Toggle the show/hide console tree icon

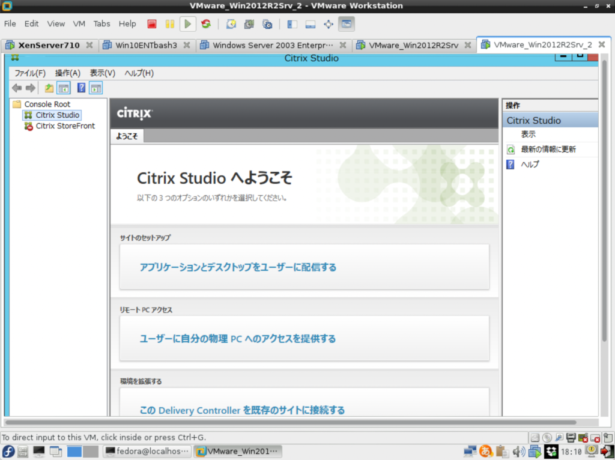(64, 88)
